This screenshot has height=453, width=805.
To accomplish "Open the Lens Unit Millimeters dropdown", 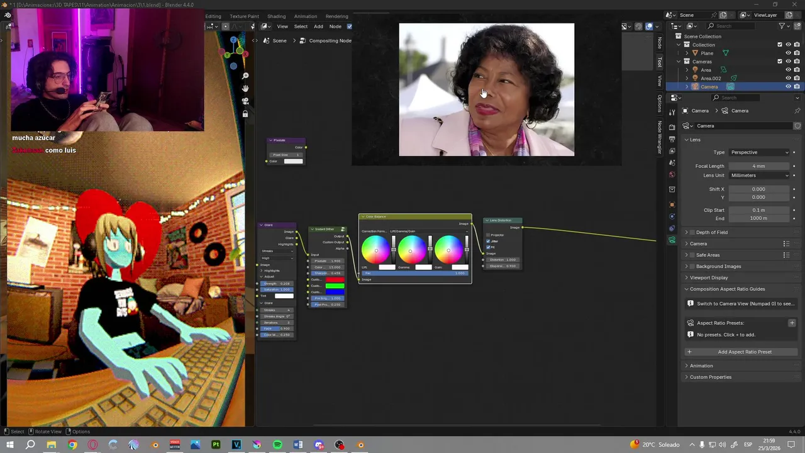I will [x=759, y=176].
